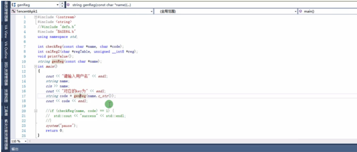The image size is (357, 152).
Task: Click the std::cout "success" comment line
Action: (x=86, y=116)
